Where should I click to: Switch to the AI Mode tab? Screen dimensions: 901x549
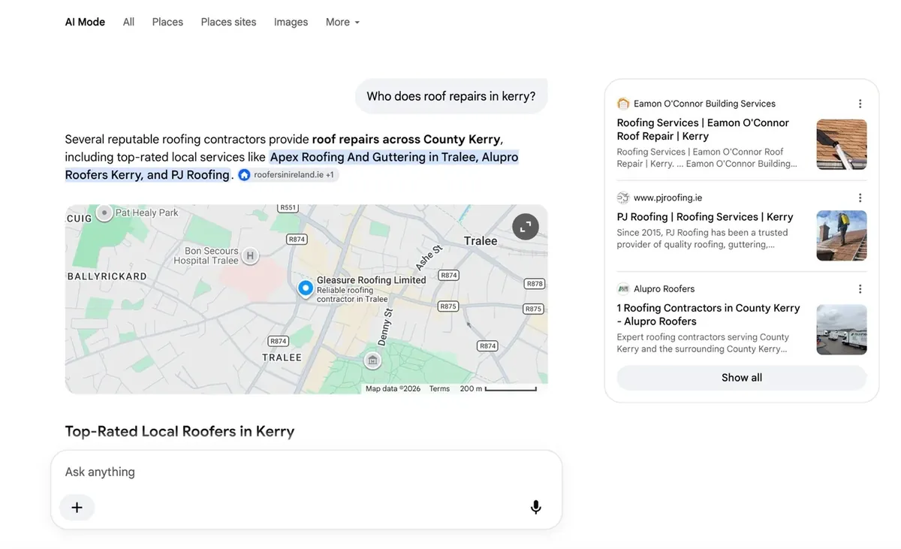coord(85,22)
